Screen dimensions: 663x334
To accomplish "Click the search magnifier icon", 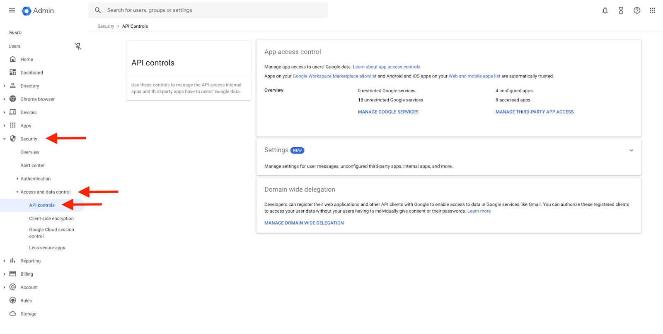I will pyautogui.click(x=98, y=10).
